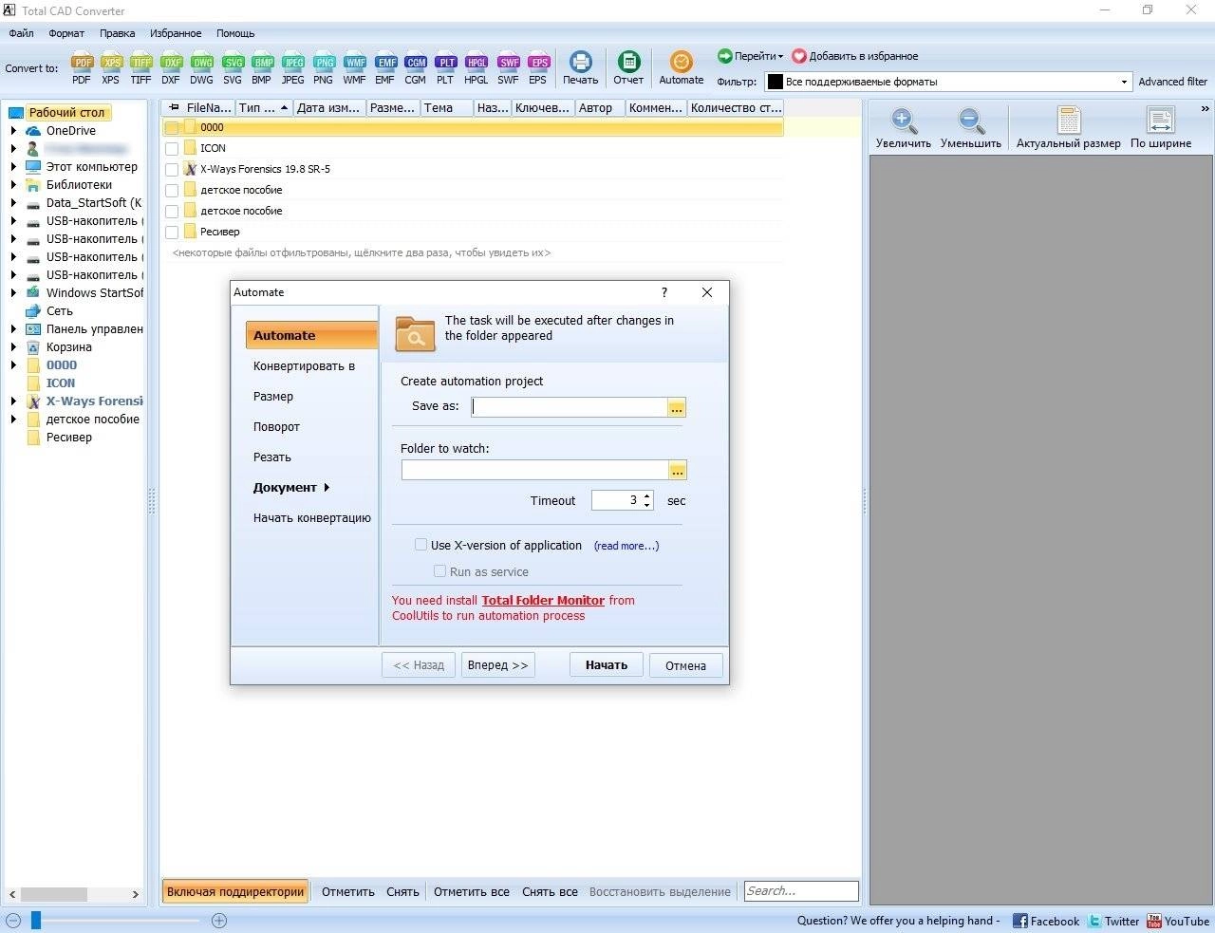1215x933 pixels.
Task: Browse for the Folder to watch
Action: [677, 470]
